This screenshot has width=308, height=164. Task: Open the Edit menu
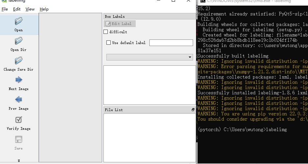click(17, 9)
